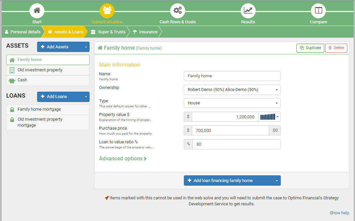Open the Results chart icon
Screen dimensions: 355x221
pos(248,11)
